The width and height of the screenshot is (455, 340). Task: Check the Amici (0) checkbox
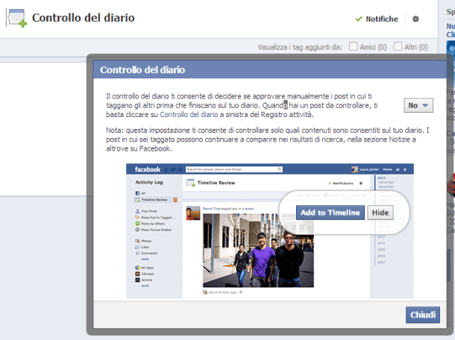353,46
